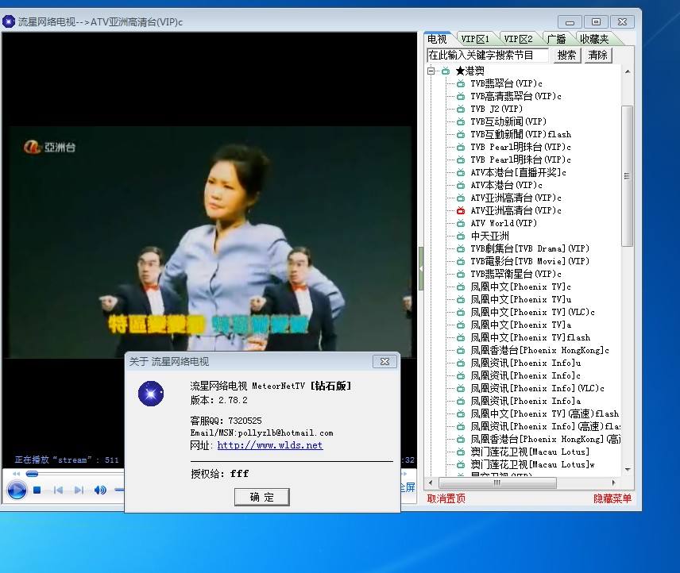This screenshot has height=573, width=680.
Task: Click the keyword search input field
Action: coord(488,55)
